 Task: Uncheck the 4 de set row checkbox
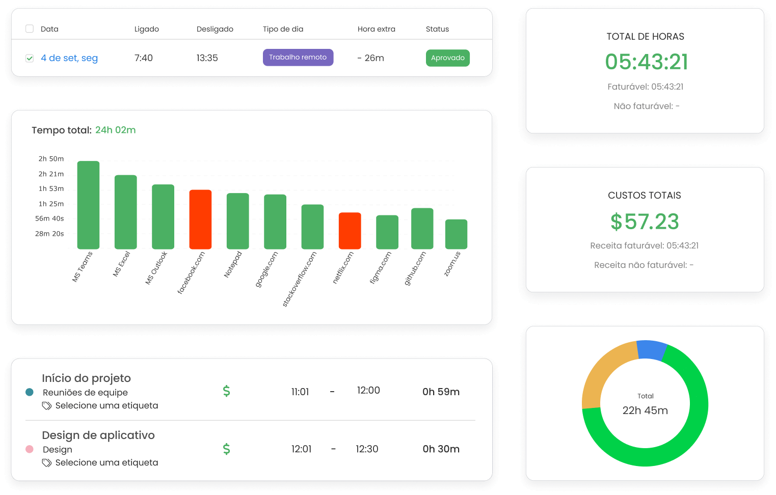(x=30, y=58)
